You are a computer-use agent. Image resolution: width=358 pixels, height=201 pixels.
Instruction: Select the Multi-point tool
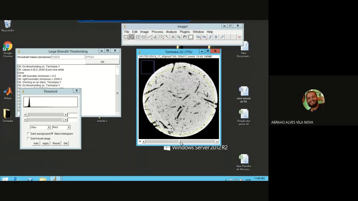click(161, 37)
